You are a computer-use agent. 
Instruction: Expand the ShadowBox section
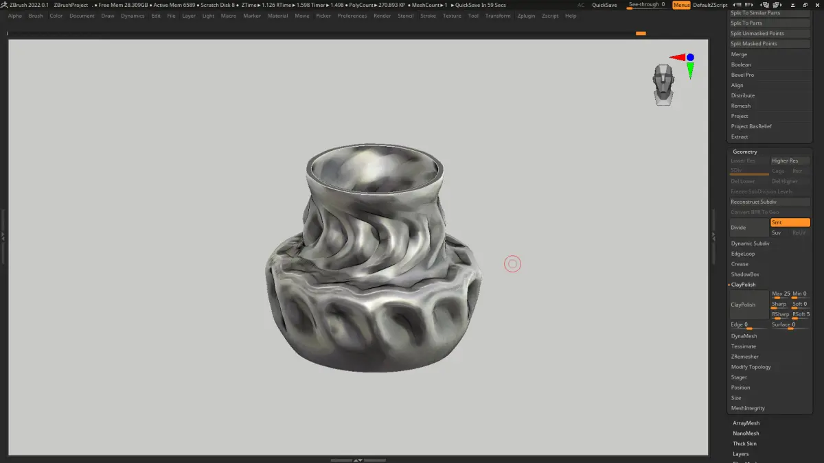coord(744,274)
